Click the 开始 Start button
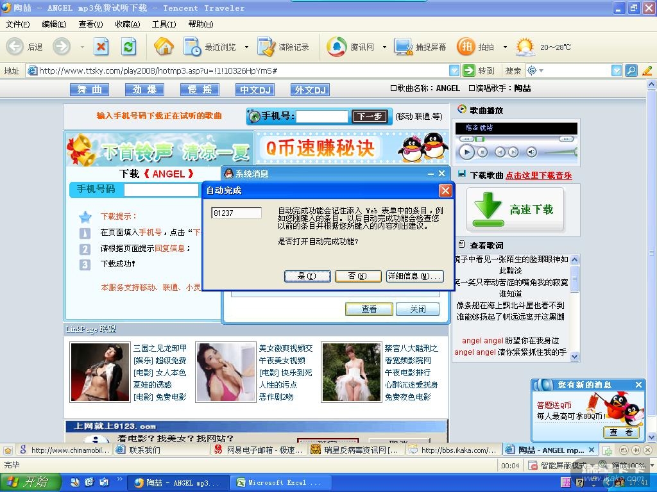This screenshot has width=657, height=492. 30,482
